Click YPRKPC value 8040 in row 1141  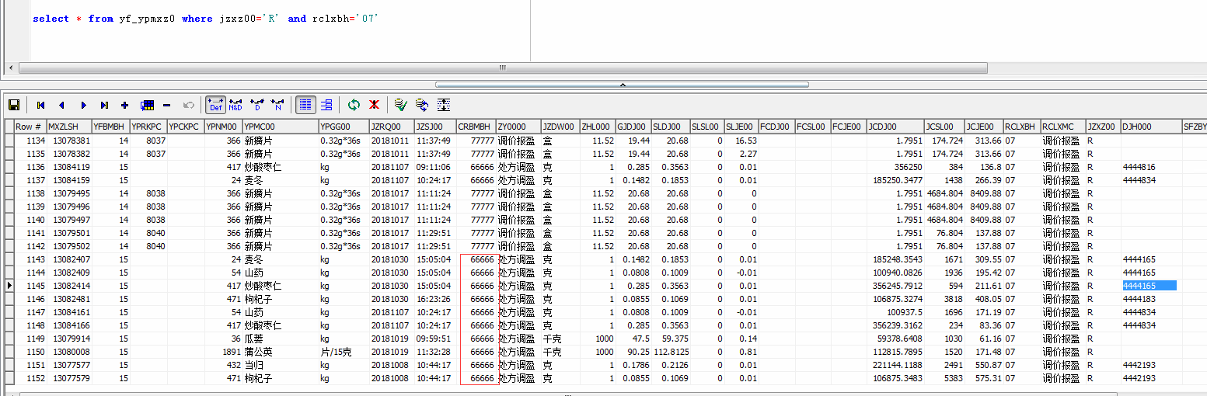tap(155, 233)
